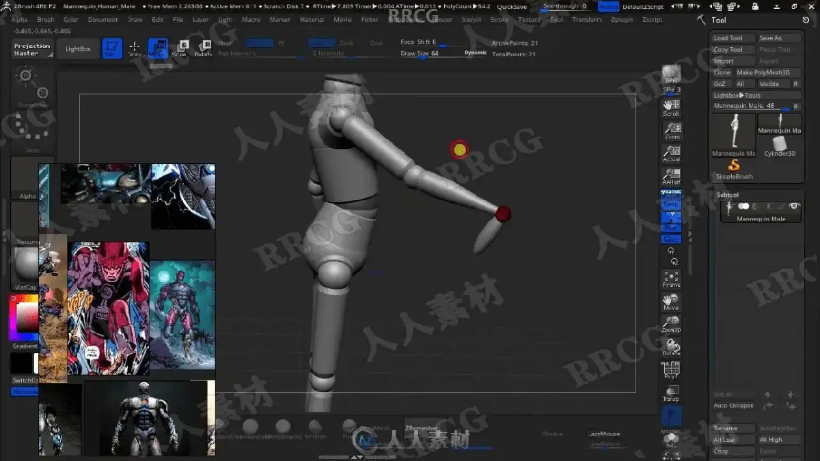
Task: Click the Frame icon
Action: pyautogui.click(x=672, y=279)
